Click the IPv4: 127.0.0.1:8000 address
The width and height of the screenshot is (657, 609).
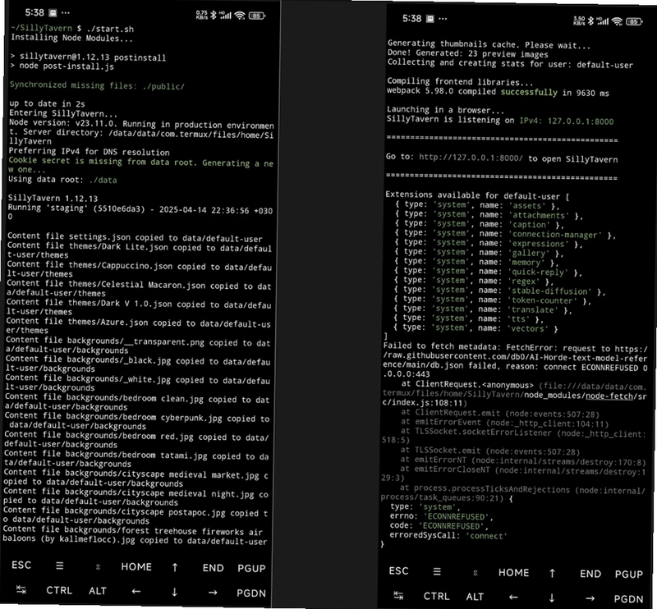click(x=567, y=121)
